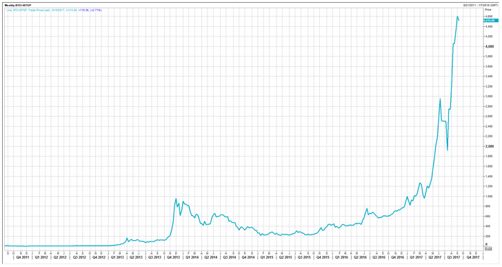The width and height of the screenshot is (502, 267).
Task: Select the Q1 2012 quarter label
Action: [41, 257]
